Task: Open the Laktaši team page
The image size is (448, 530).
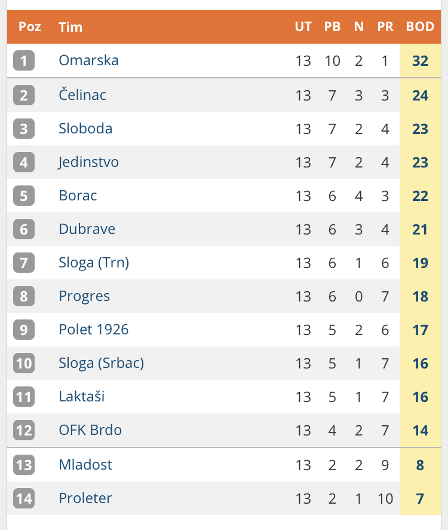Action: click(x=82, y=397)
